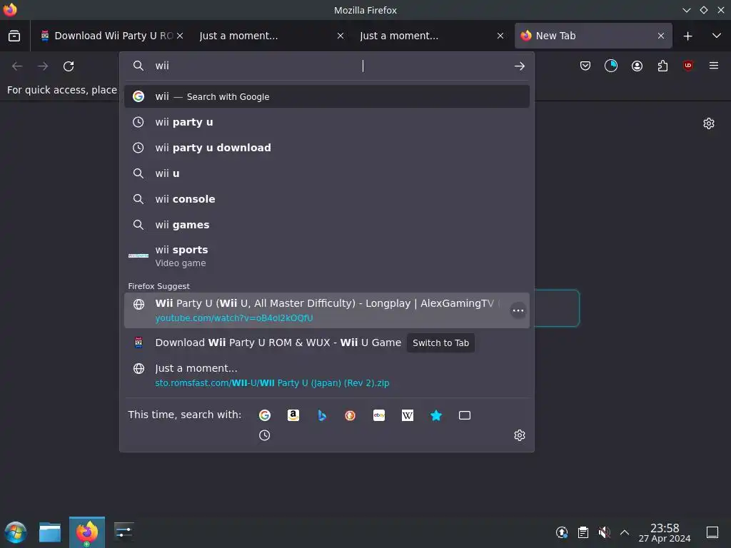Open the sto.romsfast.com Just a moment suggestion
This screenshot has height=548, width=731.
[x=327, y=375]
